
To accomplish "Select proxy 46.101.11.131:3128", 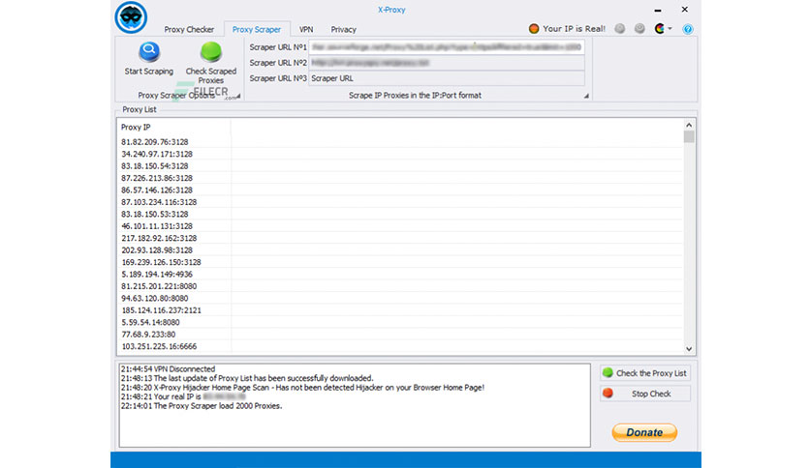I will [x=157, y=225].
